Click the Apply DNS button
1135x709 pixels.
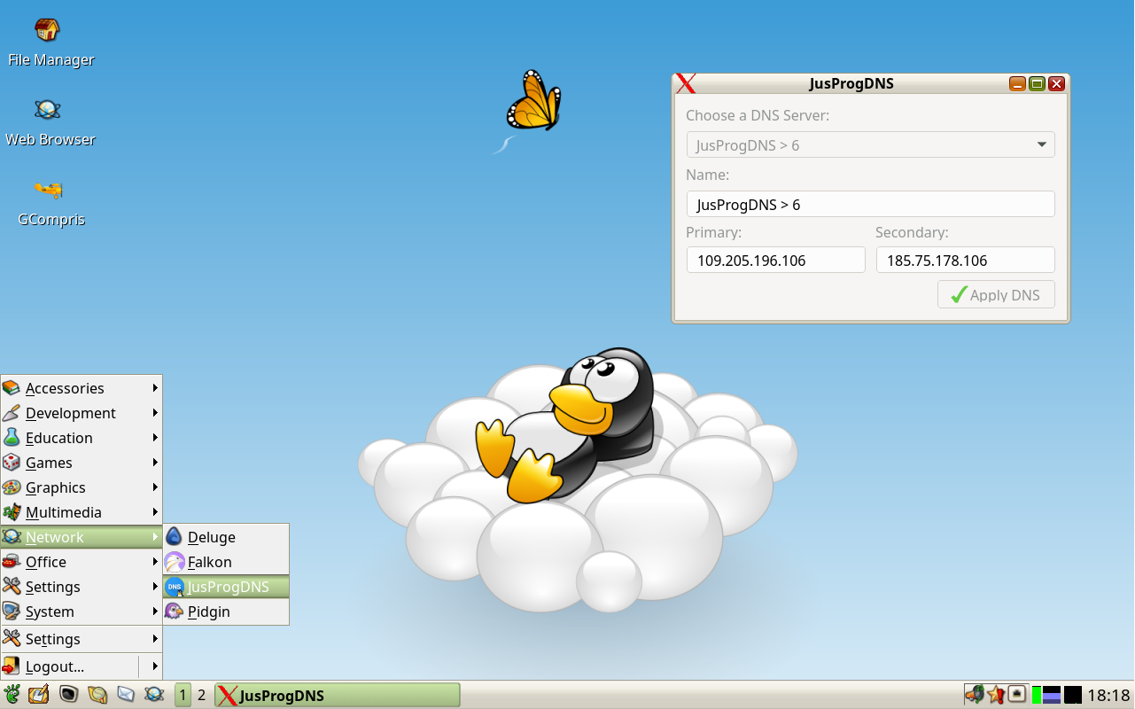tap(996, 295)
